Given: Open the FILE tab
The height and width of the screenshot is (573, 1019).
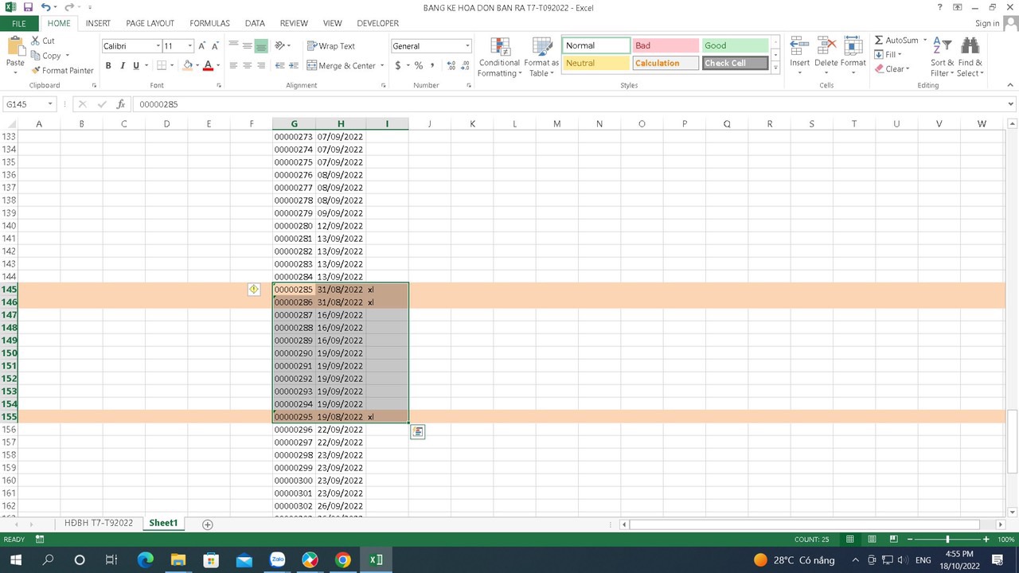Looking at the screenshot, I should click(x=18, y=23).
